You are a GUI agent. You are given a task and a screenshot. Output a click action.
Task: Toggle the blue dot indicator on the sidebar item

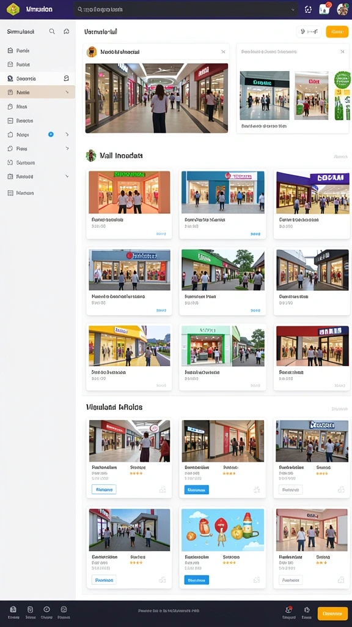point(51,134)
